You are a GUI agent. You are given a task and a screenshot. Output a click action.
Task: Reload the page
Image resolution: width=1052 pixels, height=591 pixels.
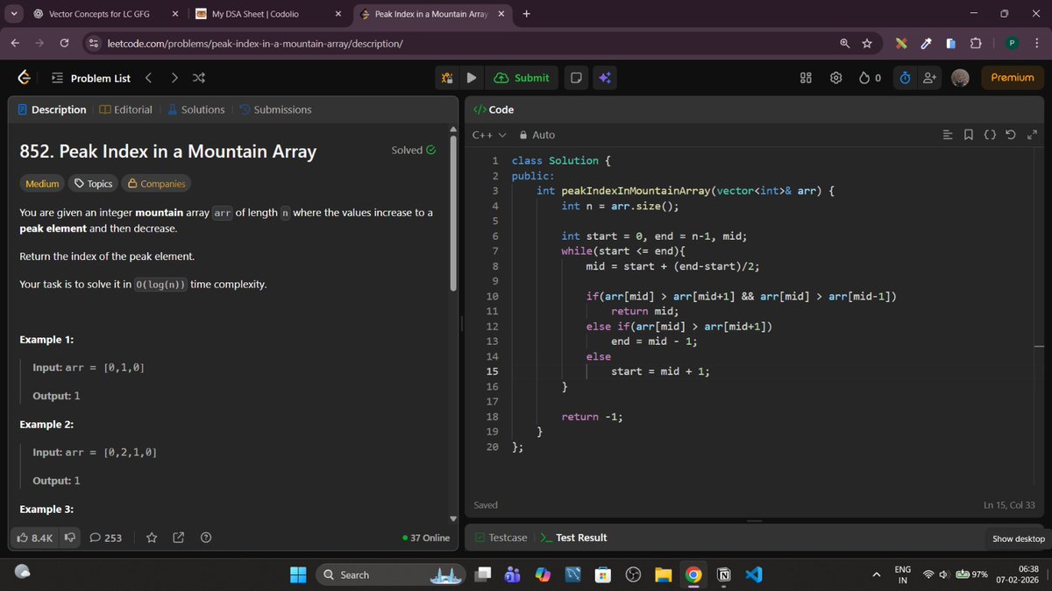click(65, 43)
